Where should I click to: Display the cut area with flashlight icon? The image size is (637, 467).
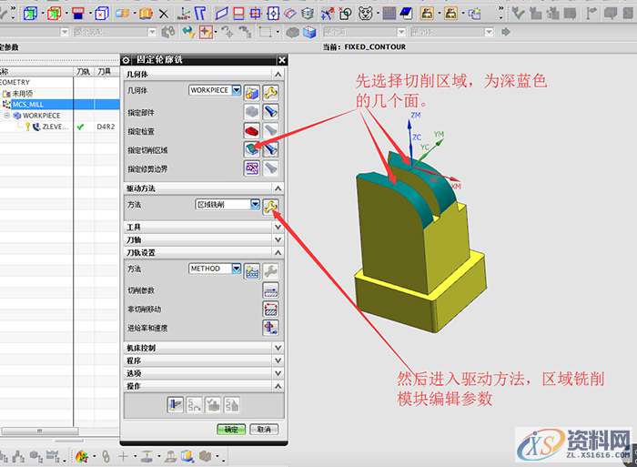(270, 149)
